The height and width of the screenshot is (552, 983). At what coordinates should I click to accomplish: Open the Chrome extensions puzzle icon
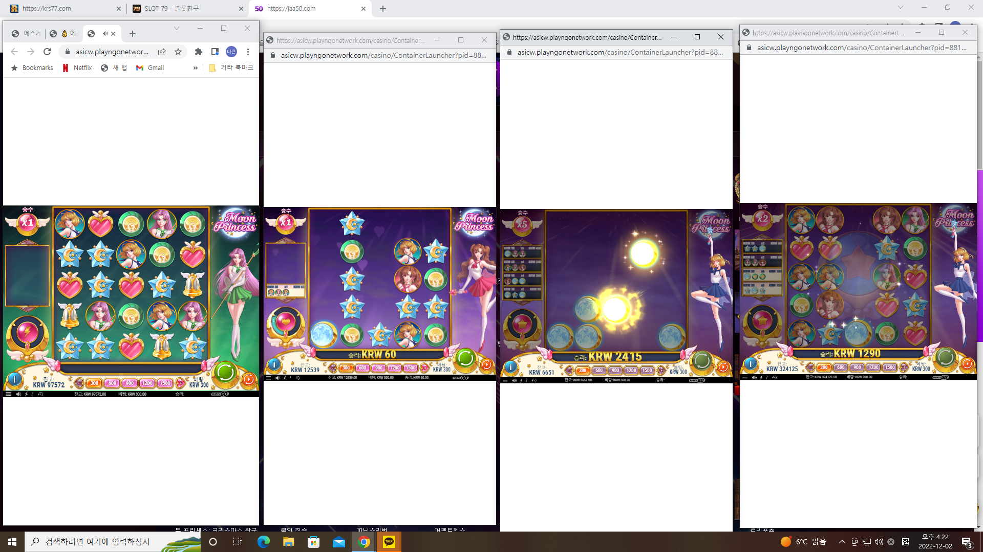[x=199, y=52]
